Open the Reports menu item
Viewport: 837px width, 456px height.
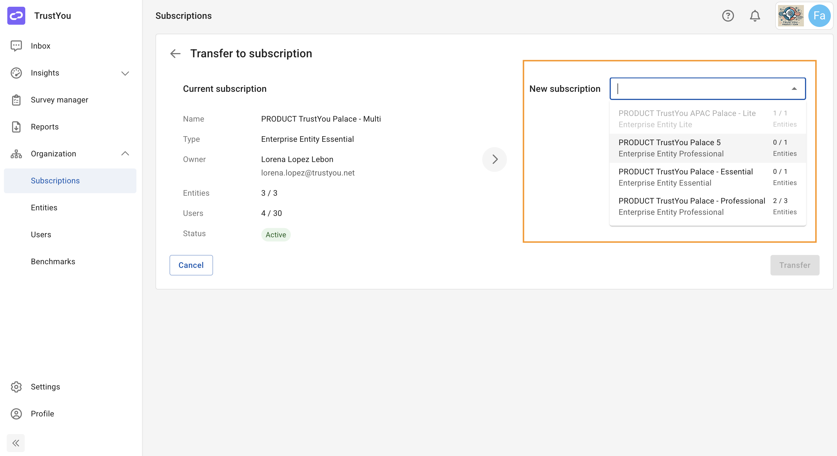(70, 127)
